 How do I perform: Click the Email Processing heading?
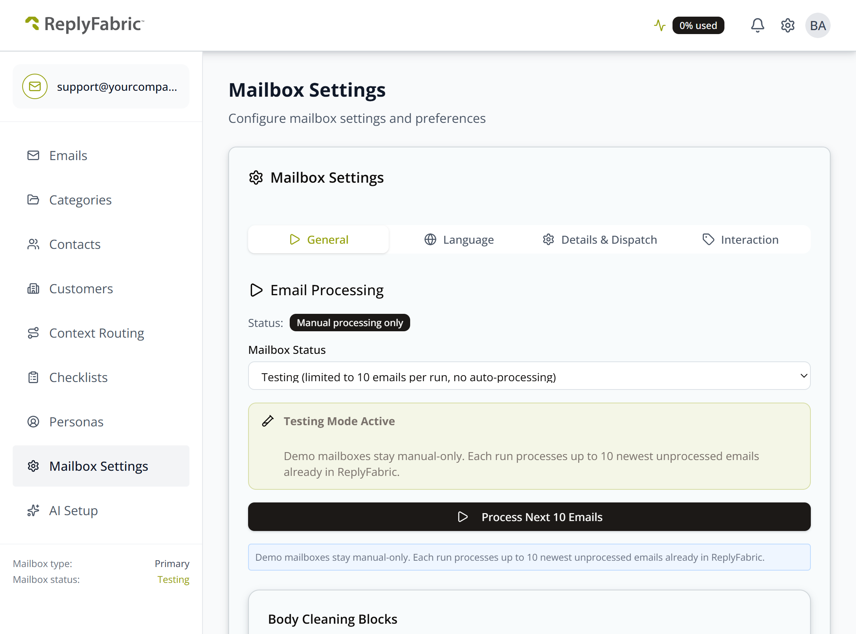click(327, 290)
